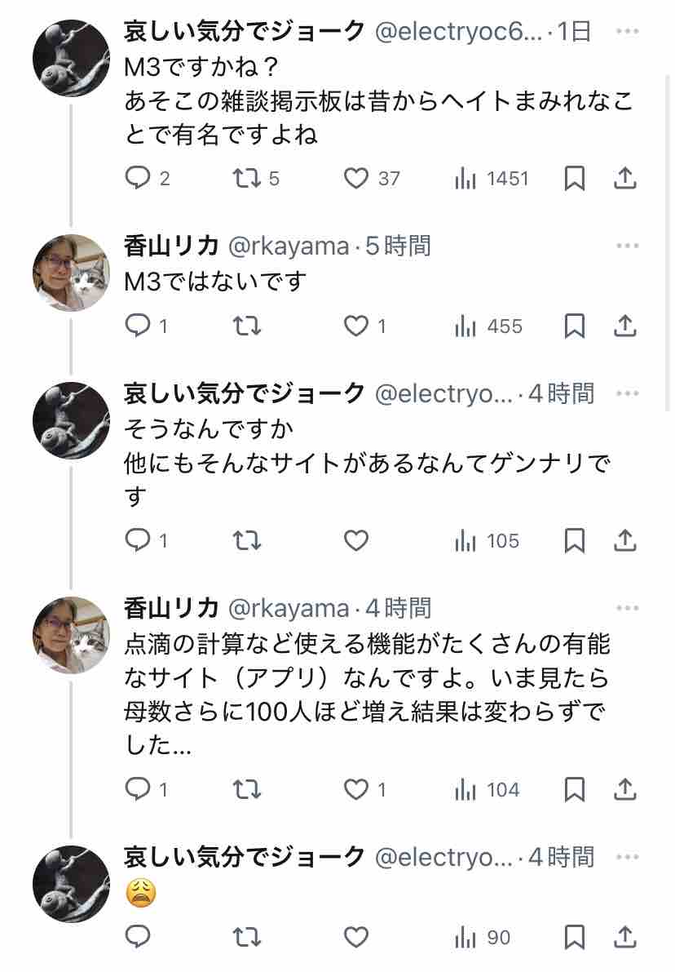
Task: Click the 香山リカ avatar with a cat
Action: 71,273
